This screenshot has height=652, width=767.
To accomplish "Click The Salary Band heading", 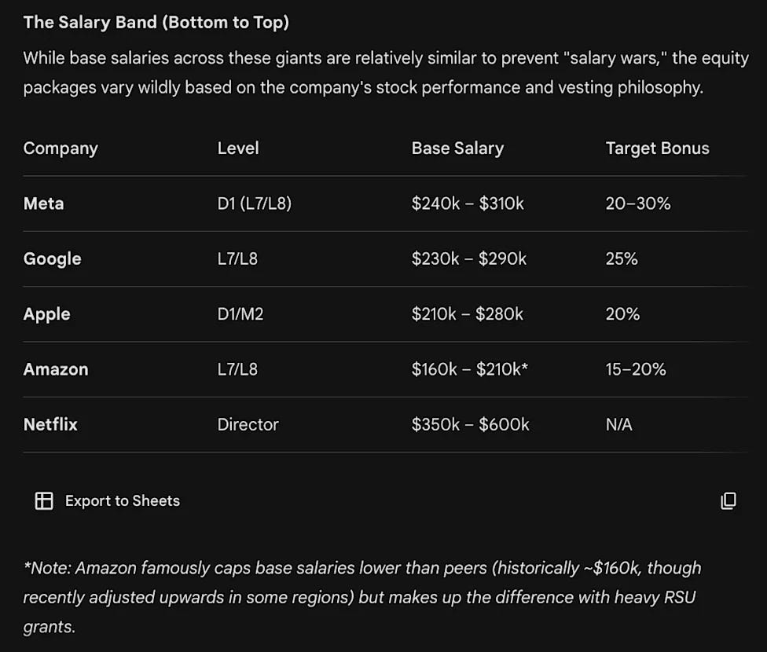I will coord(156,23).
